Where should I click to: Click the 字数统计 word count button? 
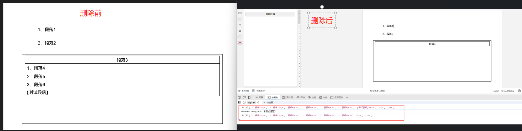(x=258, y=91)
